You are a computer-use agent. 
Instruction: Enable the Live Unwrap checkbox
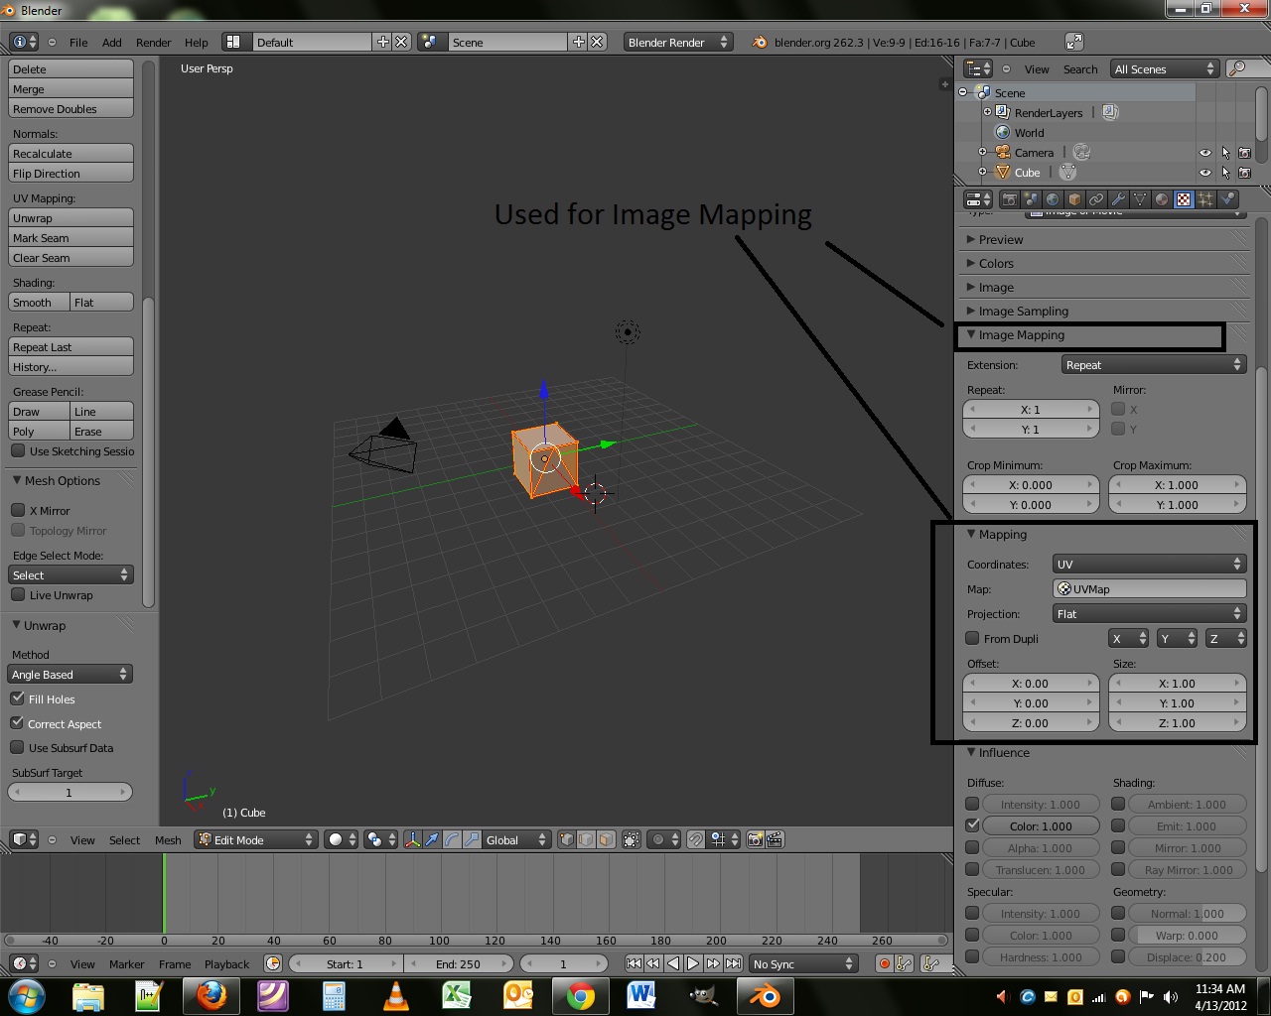click(x=18, y=594)
